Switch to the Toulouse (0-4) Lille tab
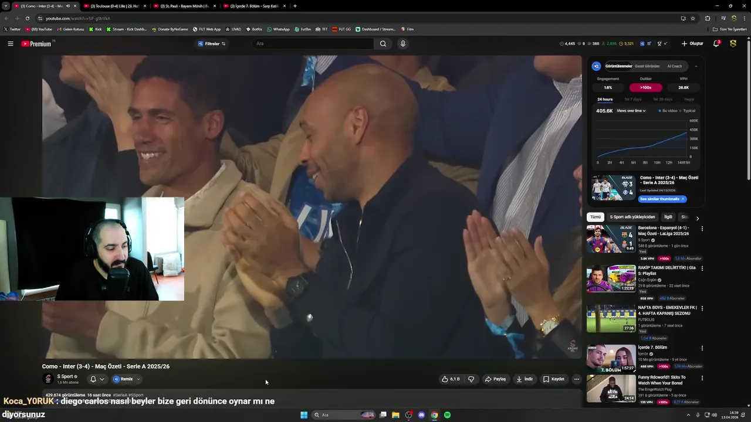Screen dimensions: 751x422 pyautogui.click(x=114, y=6)
